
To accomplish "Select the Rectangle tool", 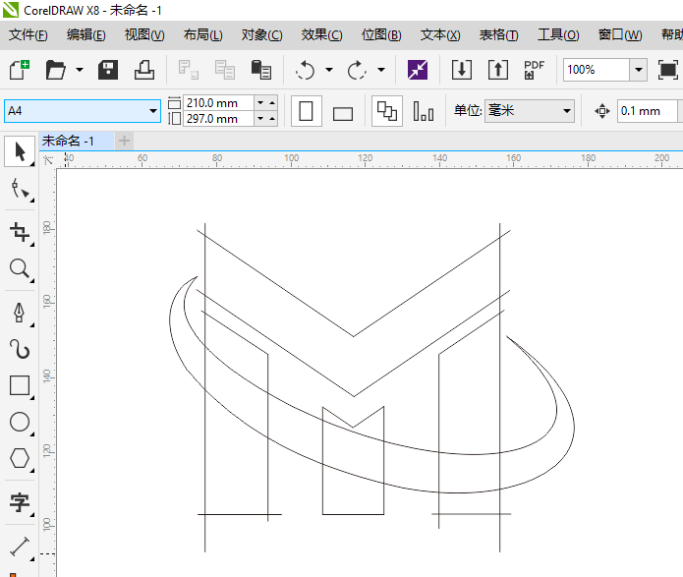I will pyautogui.click(x=20, y=385).
